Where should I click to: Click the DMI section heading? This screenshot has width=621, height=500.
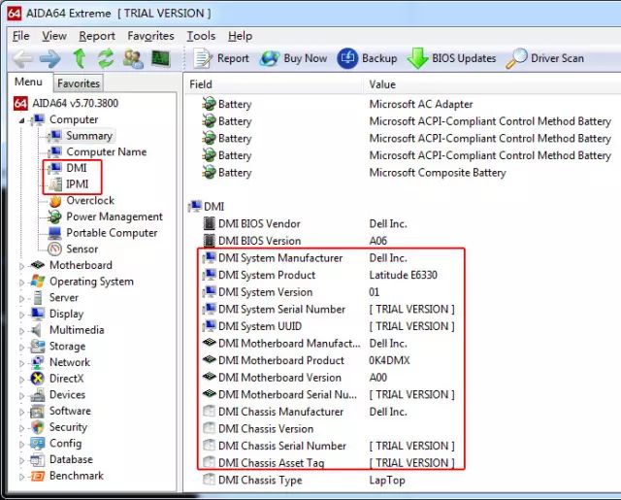207,207
